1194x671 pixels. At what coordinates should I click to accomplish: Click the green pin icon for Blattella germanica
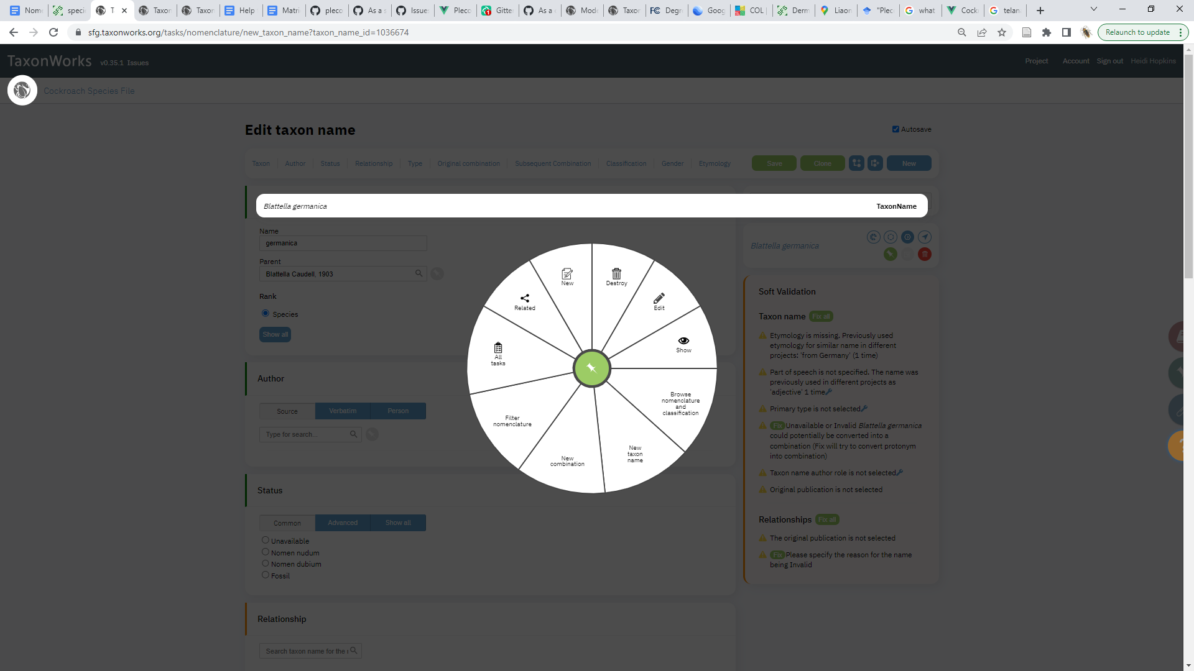(x=891, y=254)
